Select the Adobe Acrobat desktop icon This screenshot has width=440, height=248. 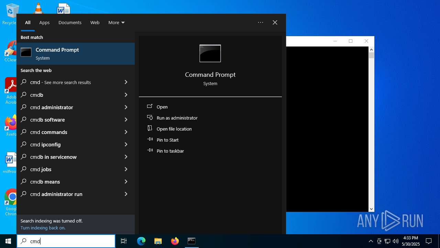point(10,91)
